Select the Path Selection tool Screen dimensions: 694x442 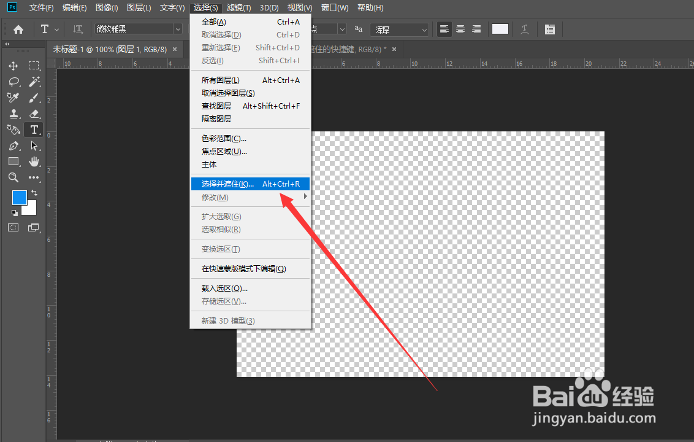point(34,145)
